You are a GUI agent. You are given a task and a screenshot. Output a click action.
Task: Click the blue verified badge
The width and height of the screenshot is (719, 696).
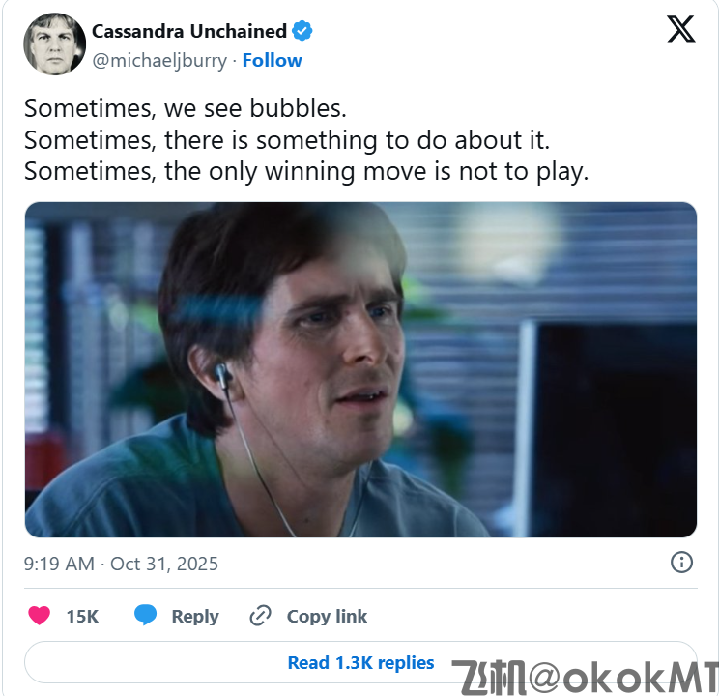click(x=302, y=31)
